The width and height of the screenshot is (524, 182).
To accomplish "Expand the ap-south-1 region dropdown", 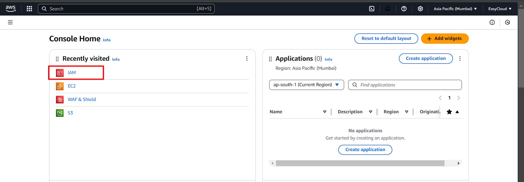I will (307, 85).
